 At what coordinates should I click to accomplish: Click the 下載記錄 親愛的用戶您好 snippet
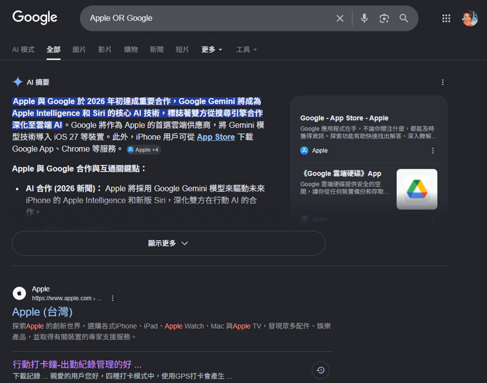coord(122,376)
